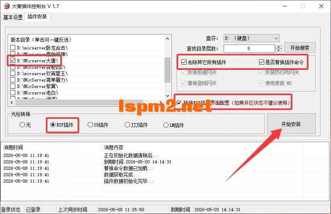This screenshot has height=214, width=331.
Task: Click the directory list scroll down arrow
Action: [167, 96]
